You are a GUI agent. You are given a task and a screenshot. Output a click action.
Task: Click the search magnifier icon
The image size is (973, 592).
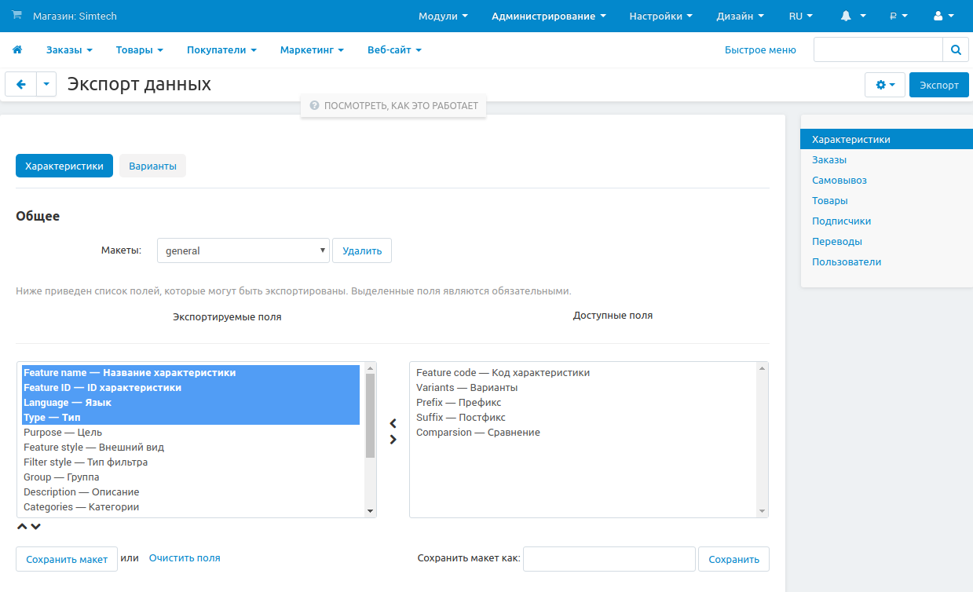pyautogui.click(x=955, y=50)
